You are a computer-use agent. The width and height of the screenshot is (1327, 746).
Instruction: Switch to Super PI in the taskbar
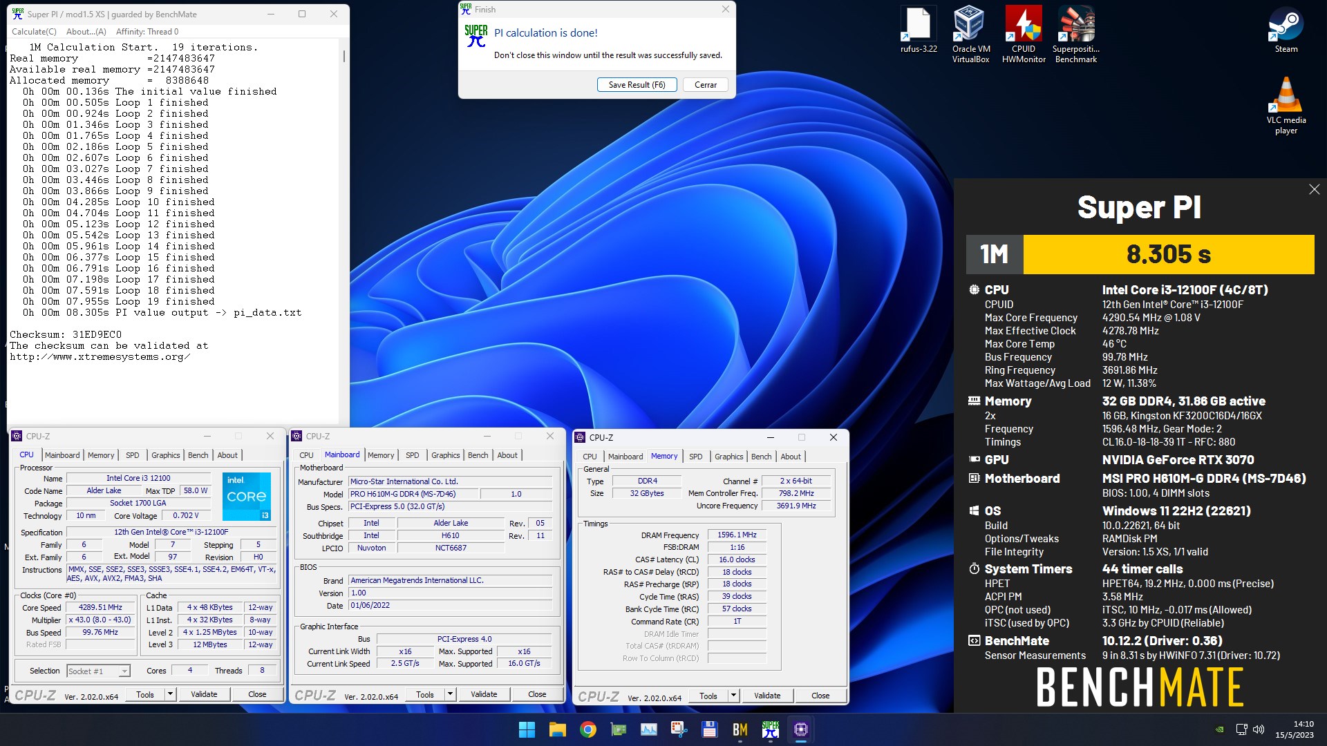point(770,729)
